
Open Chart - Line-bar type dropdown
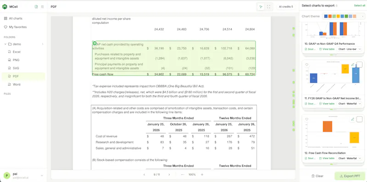pos(350,49)
